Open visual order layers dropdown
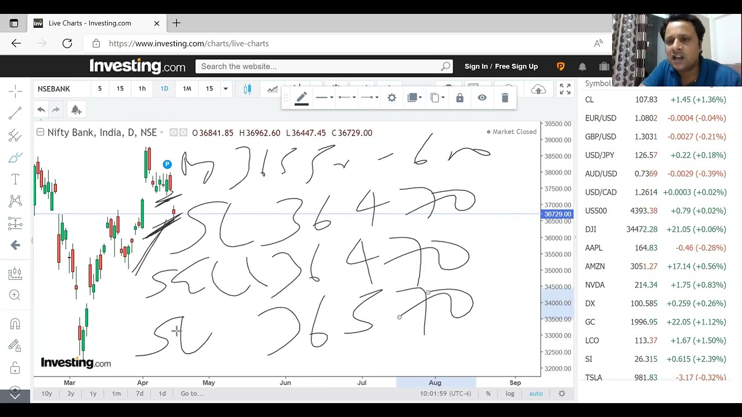Viewport: 742px width, 417px height. click(x=415, y=98)
